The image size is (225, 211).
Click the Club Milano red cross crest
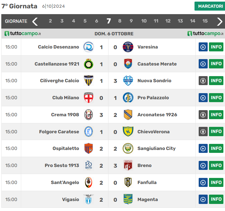coord(88,98)
